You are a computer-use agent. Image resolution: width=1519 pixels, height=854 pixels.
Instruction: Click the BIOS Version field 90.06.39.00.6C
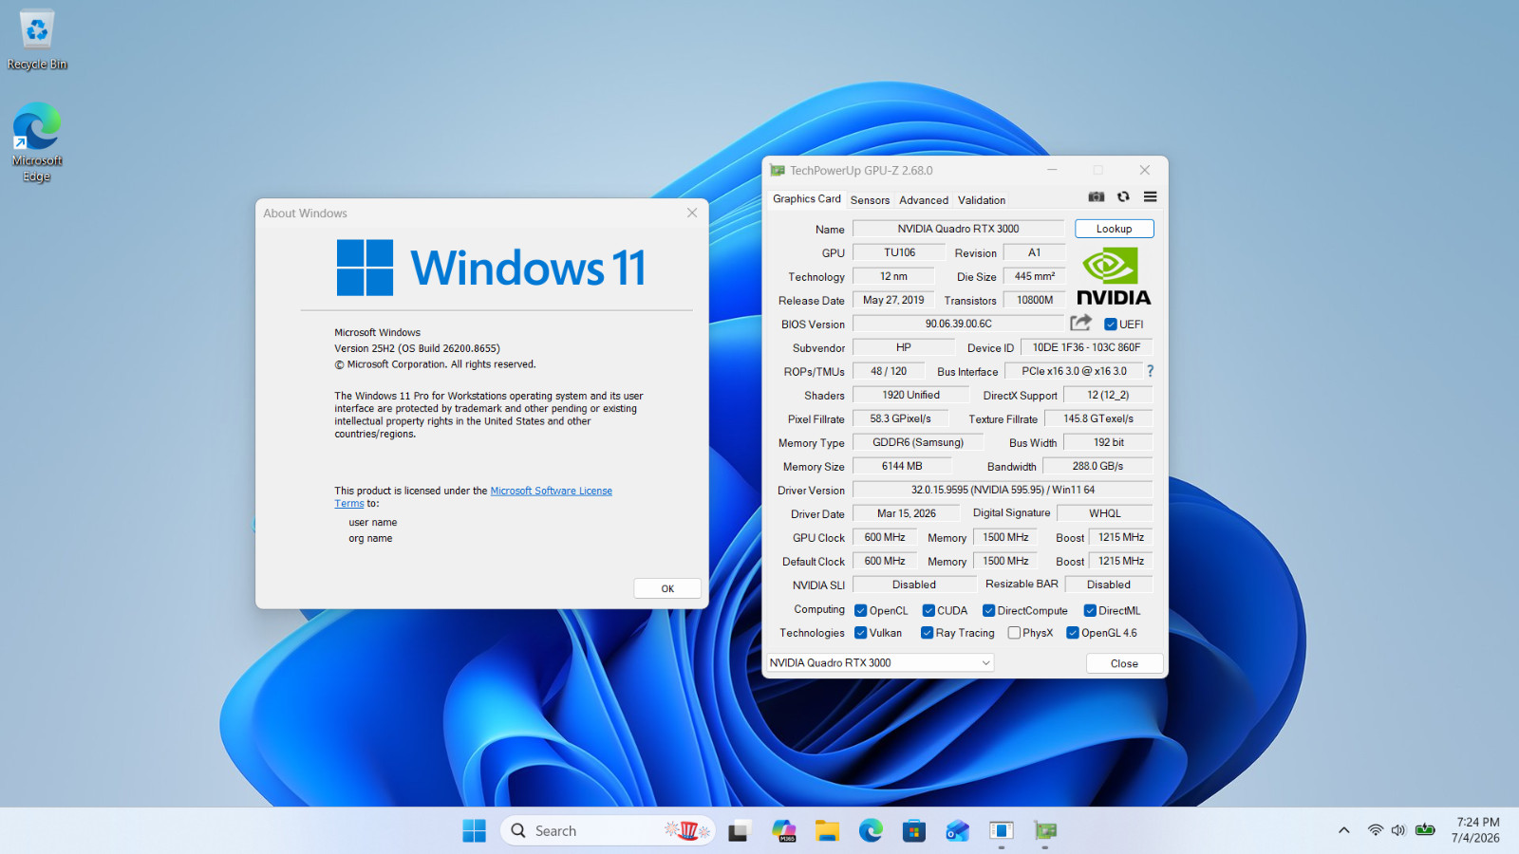pyautogui.click(x=958, y=324)
